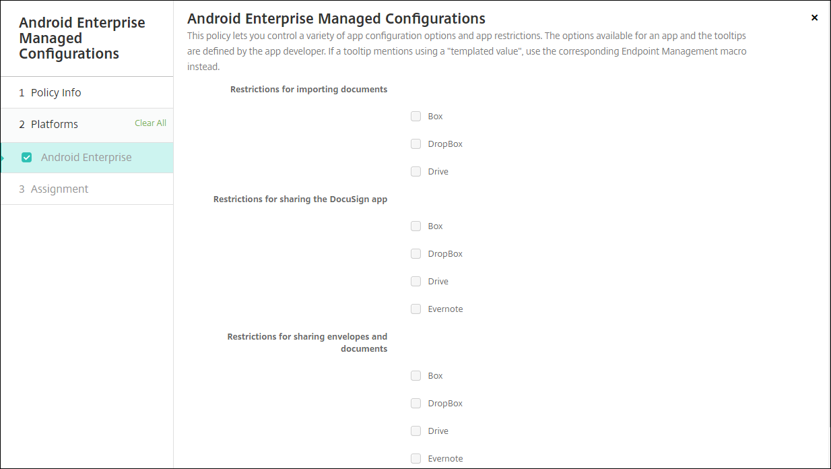Check Evernote under sharing the DocuSign app
This screenshot has height=469, width=831.
[415, 309]
